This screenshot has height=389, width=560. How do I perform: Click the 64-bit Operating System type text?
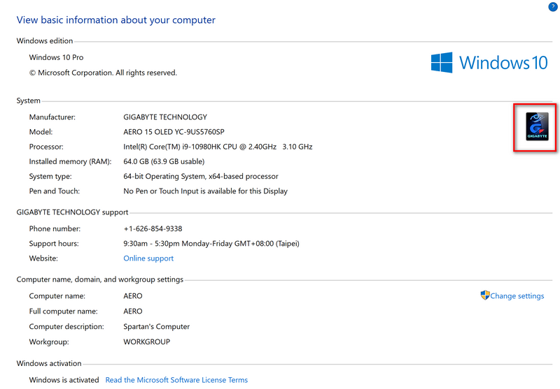200,176
